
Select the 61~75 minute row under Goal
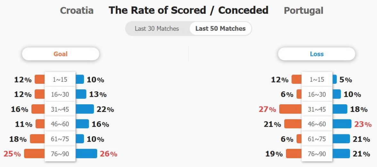(x=60, y=139)
